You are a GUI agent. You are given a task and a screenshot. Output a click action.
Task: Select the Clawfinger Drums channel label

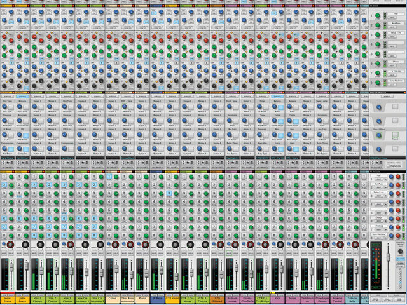(x=322, y=300)
